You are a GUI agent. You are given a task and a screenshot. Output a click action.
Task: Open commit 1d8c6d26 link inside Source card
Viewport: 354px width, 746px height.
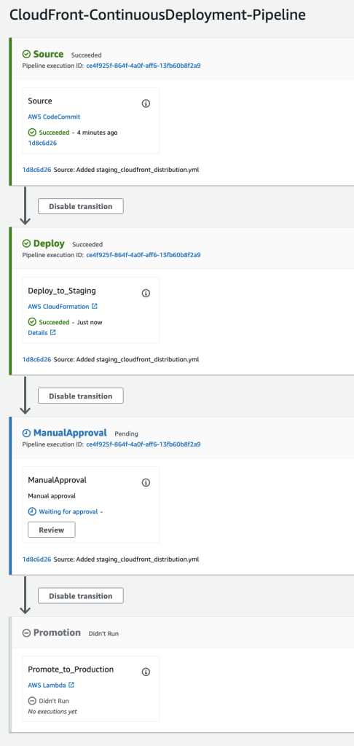(42, 143)
